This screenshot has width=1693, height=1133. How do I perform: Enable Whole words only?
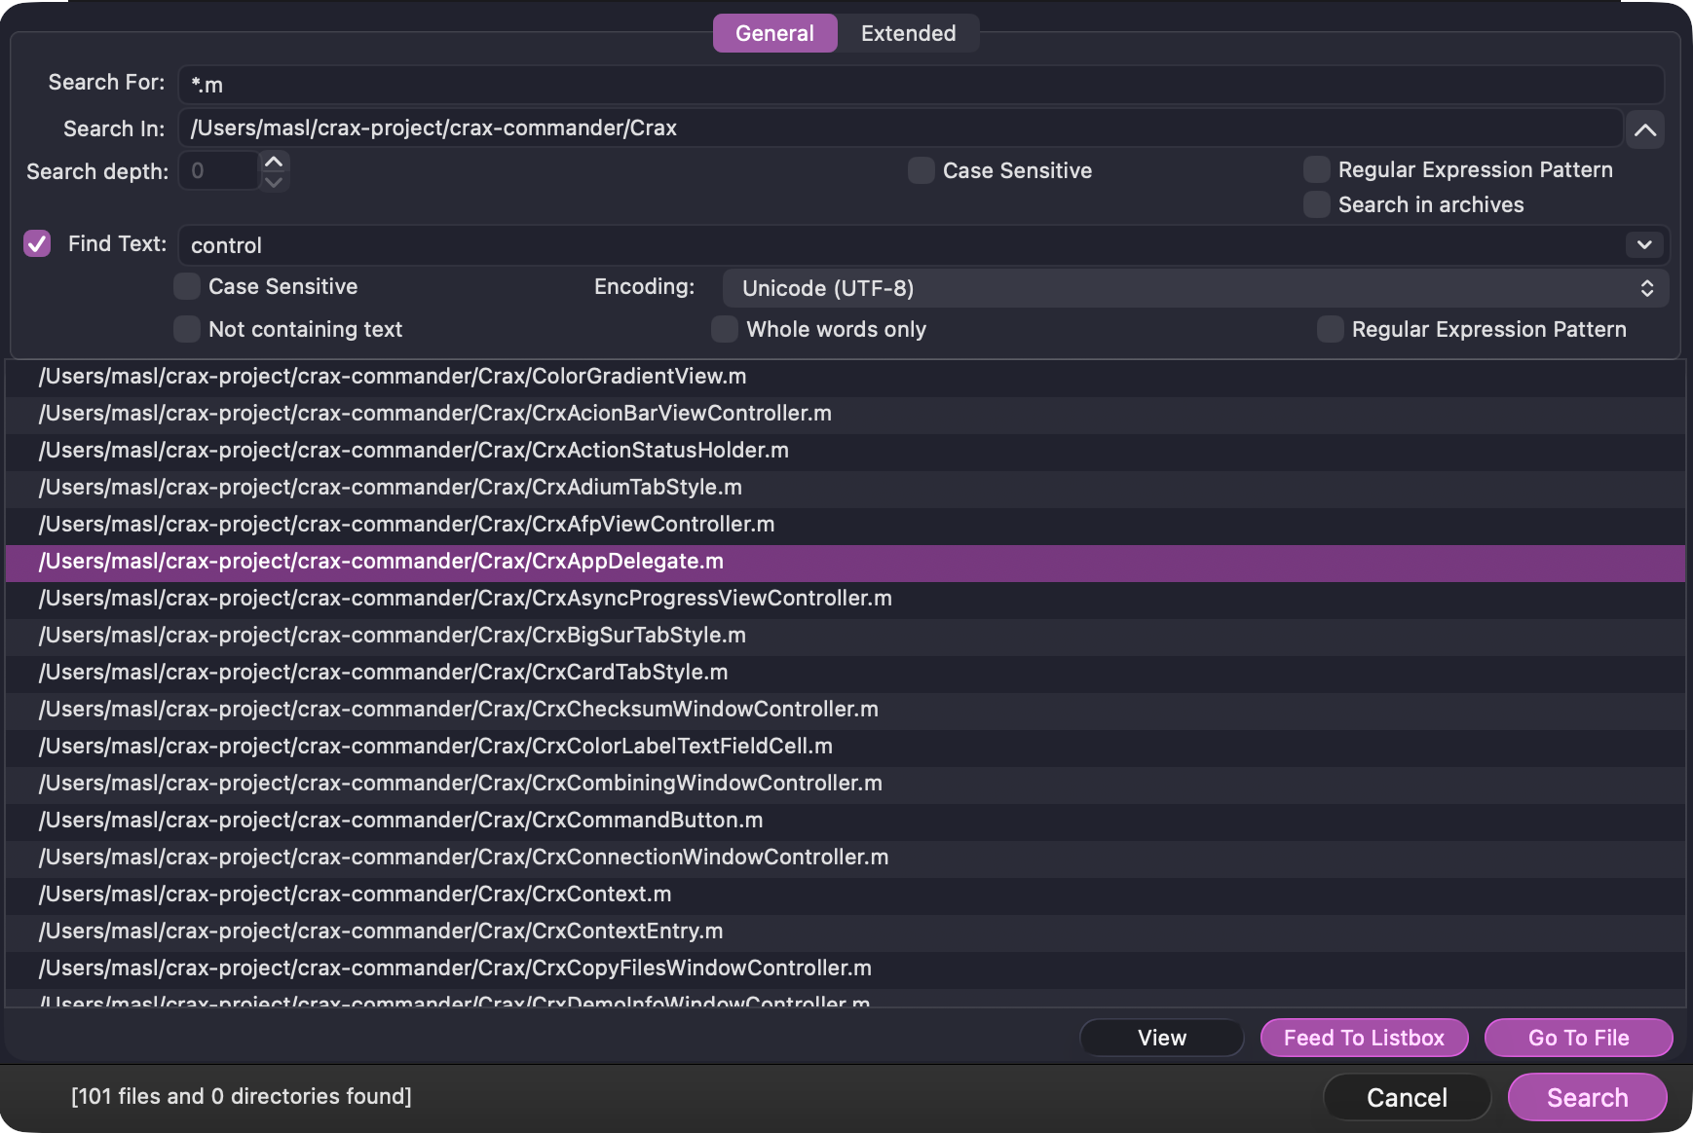(725, 329)
